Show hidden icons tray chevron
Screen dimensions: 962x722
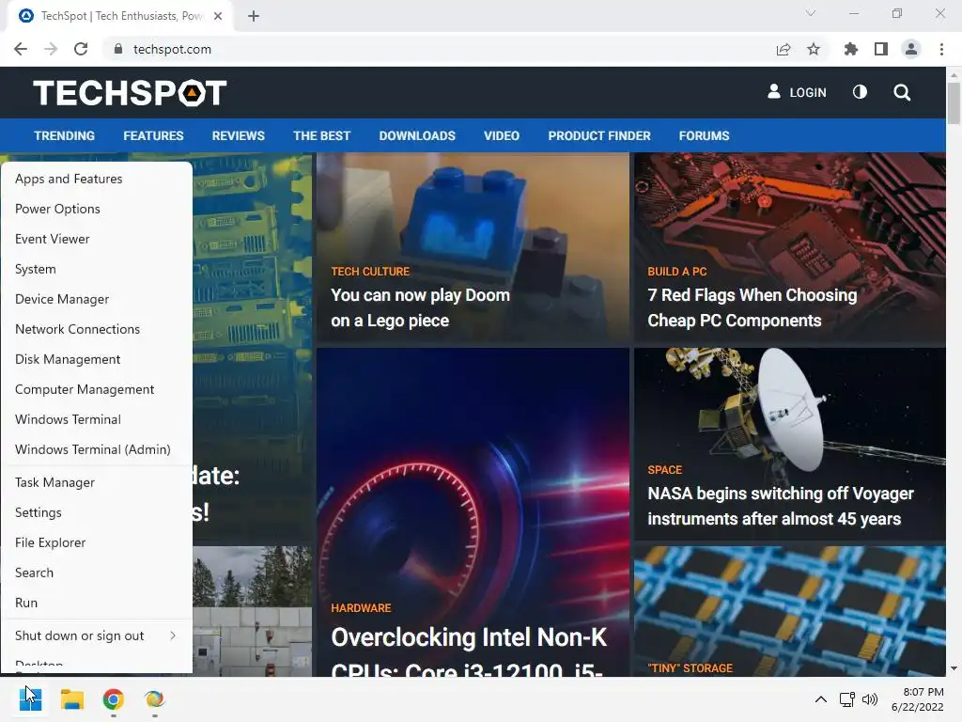click(820, 699)
